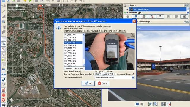Click the yellow undo arrow in toolbar
Viewport: 190px width, 107px height.
25,1
